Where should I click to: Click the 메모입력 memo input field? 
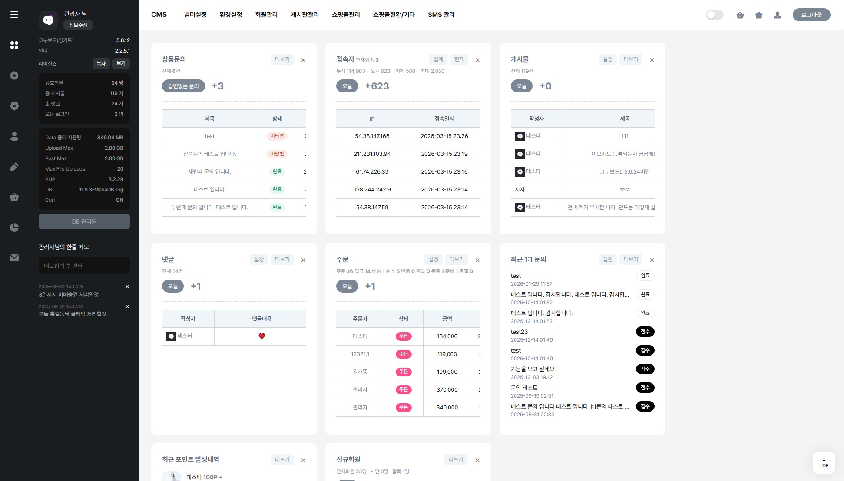click(x=84, y=266)
